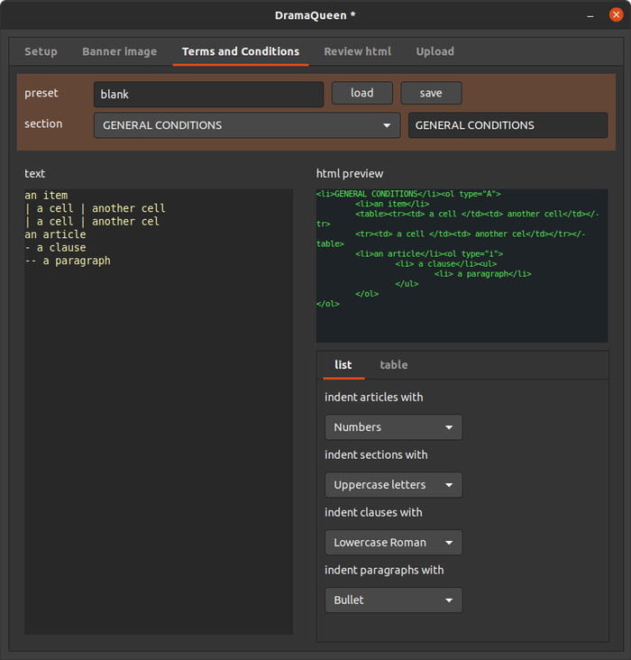The height and width of the screenshot is (660, 631).
Task: Open the Upload tab
Action: [434, 51]
